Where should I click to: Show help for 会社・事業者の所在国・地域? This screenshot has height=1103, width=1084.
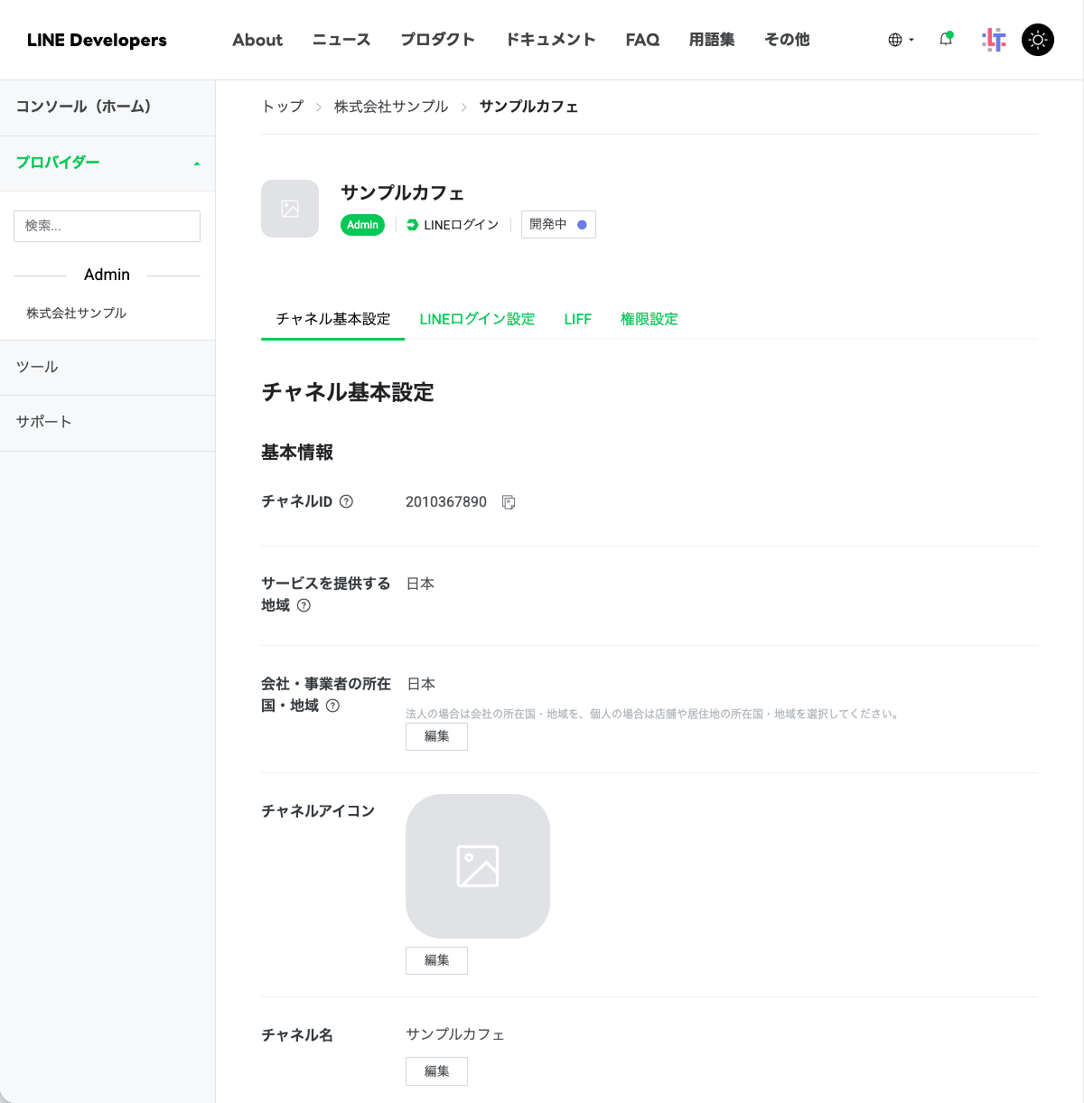(x=332, y=706)
